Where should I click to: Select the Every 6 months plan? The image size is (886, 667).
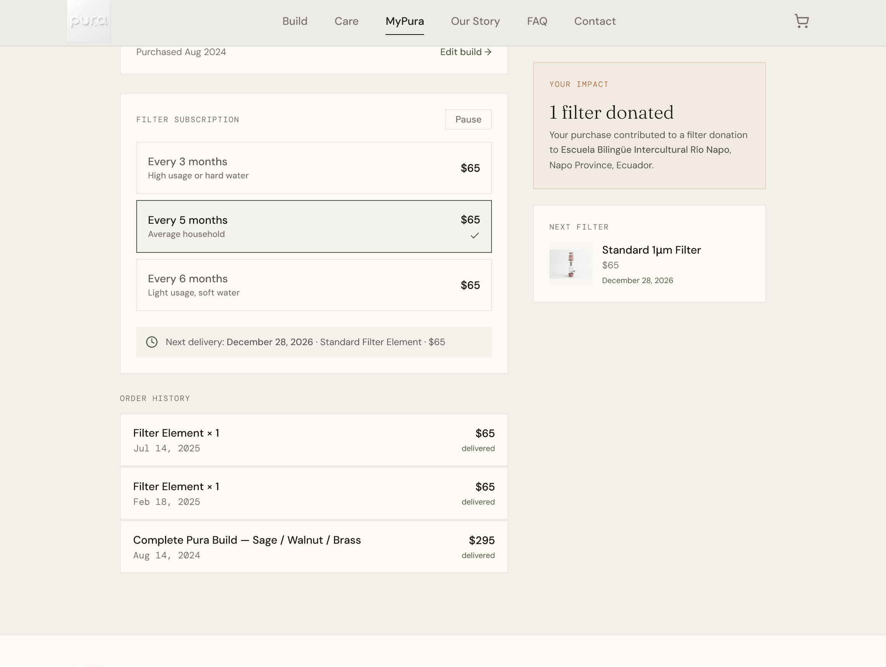(314, 285)
